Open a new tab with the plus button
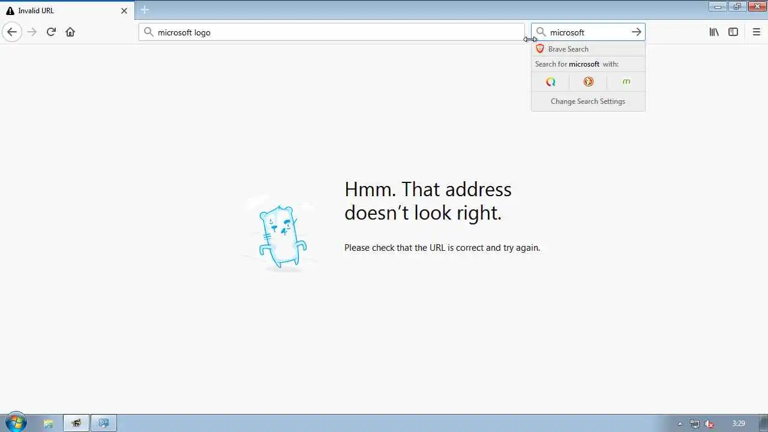Image resolution: width=768 pixels, height=432 pixels. [145, 10]
